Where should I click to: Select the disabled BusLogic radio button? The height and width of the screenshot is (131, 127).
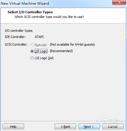tap(32, 45)
